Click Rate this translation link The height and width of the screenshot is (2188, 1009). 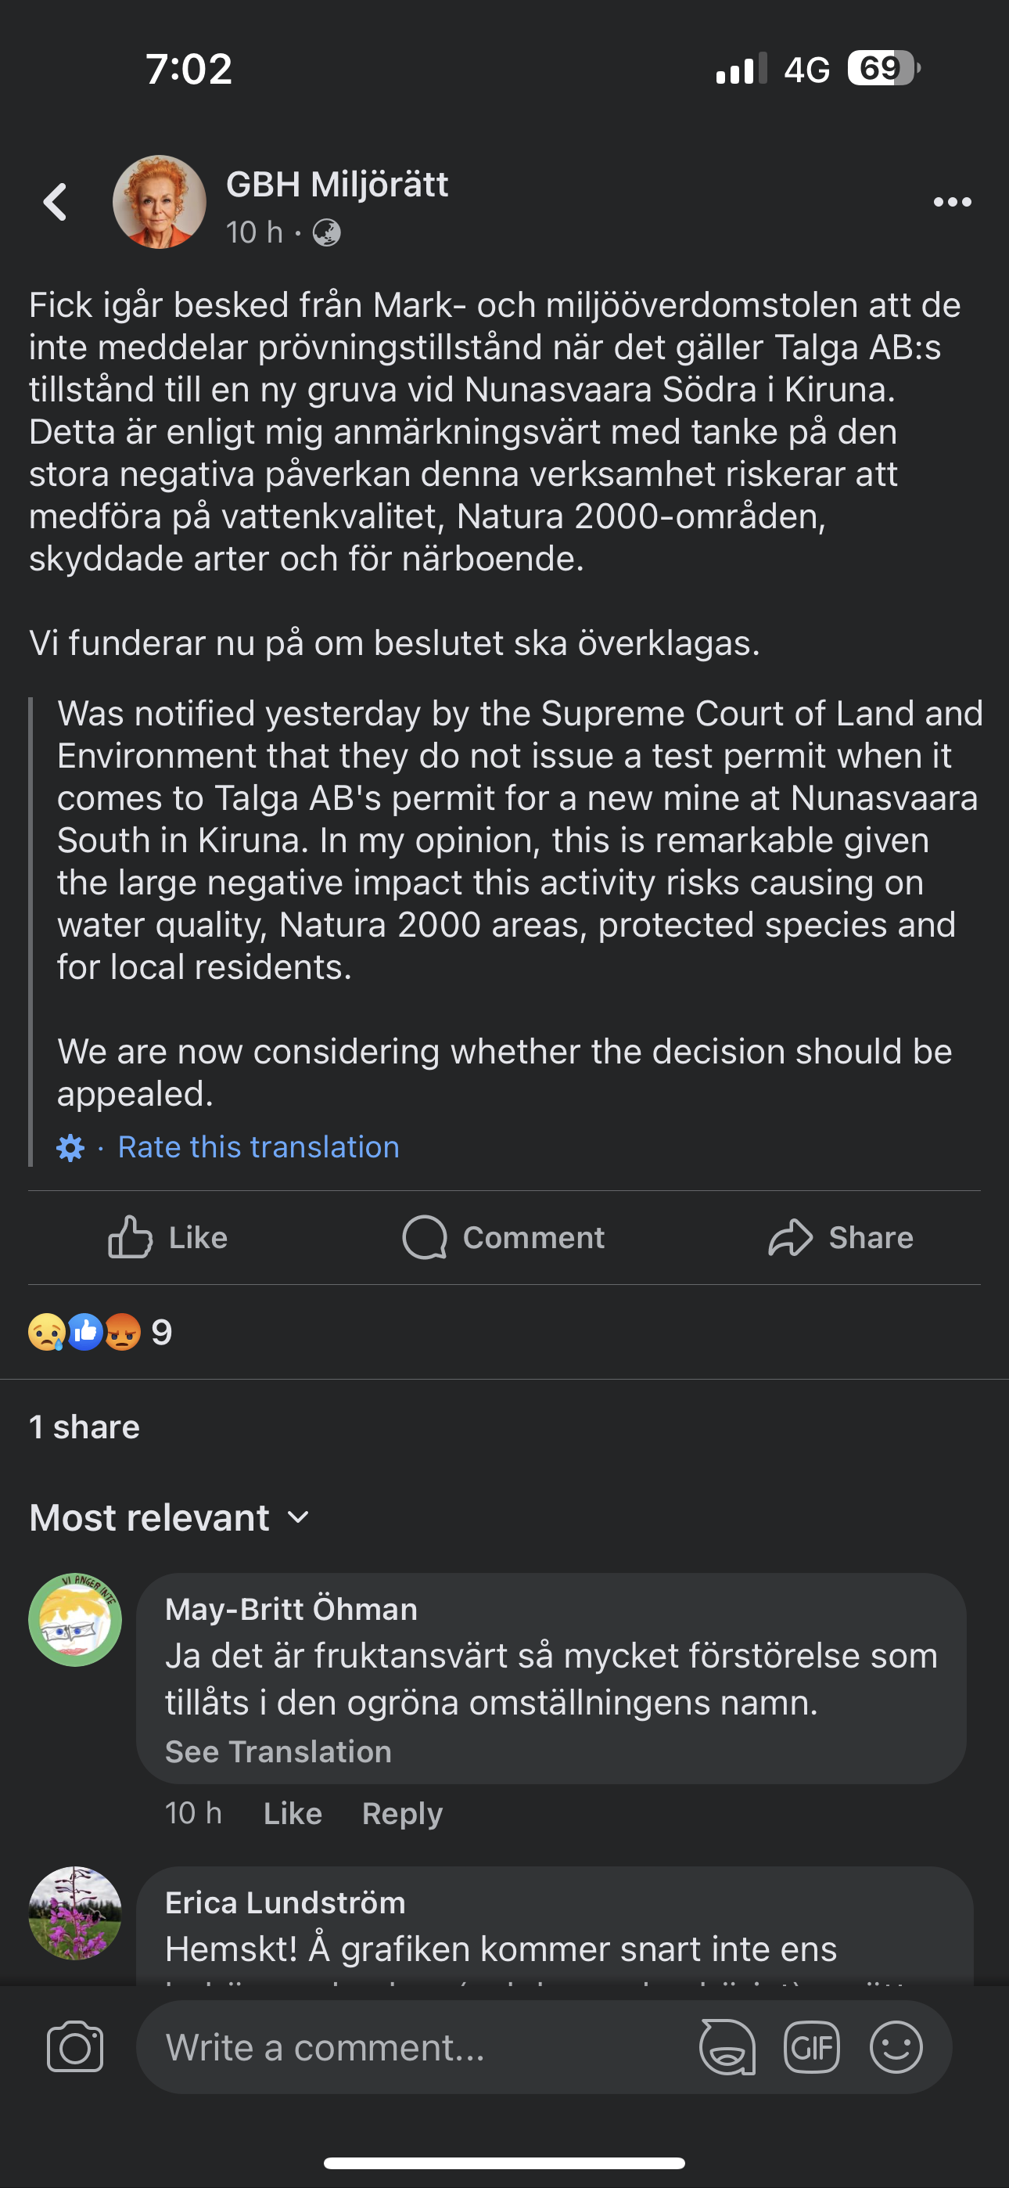pyautogui.click(x=258, y=1147)
